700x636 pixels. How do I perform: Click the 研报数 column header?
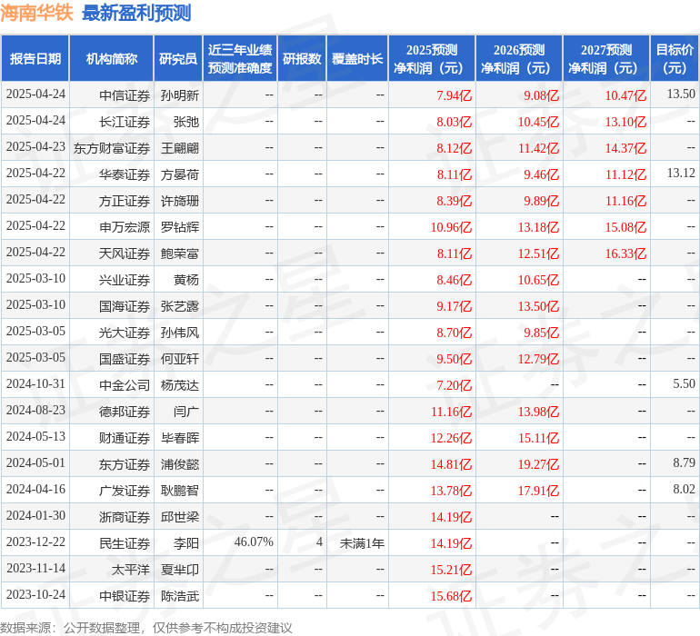[302, 58]
